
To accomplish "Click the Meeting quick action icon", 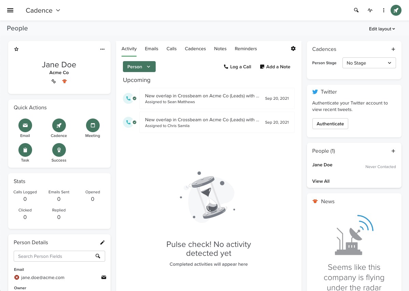I will click(x=93, y=125).
